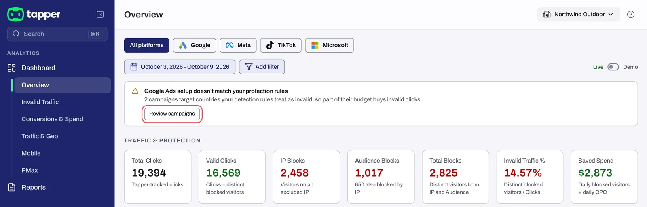This screenshot has width=647, height=207.
Task: Click 'Visitors on an excluded IP' caption
Action: [x=297, y=188]
